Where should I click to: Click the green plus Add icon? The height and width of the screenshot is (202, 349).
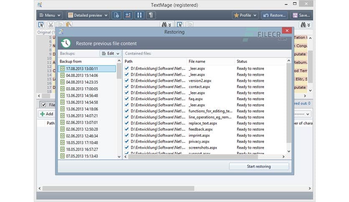[42, 114]
